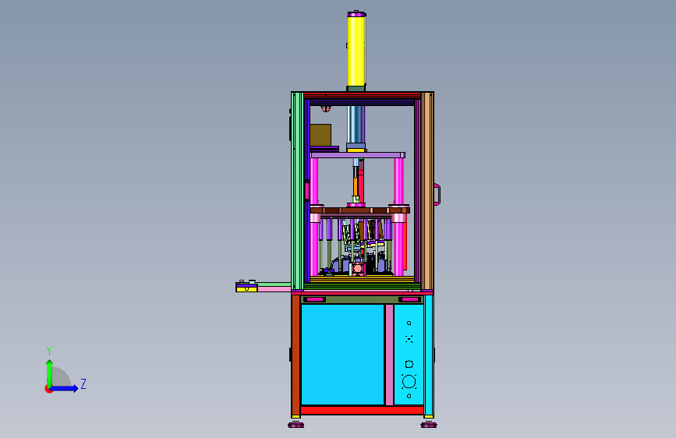Select the red bottom rail of the cabinet
The height and width of the screenshot is (438, 676).
pos(362,410)
